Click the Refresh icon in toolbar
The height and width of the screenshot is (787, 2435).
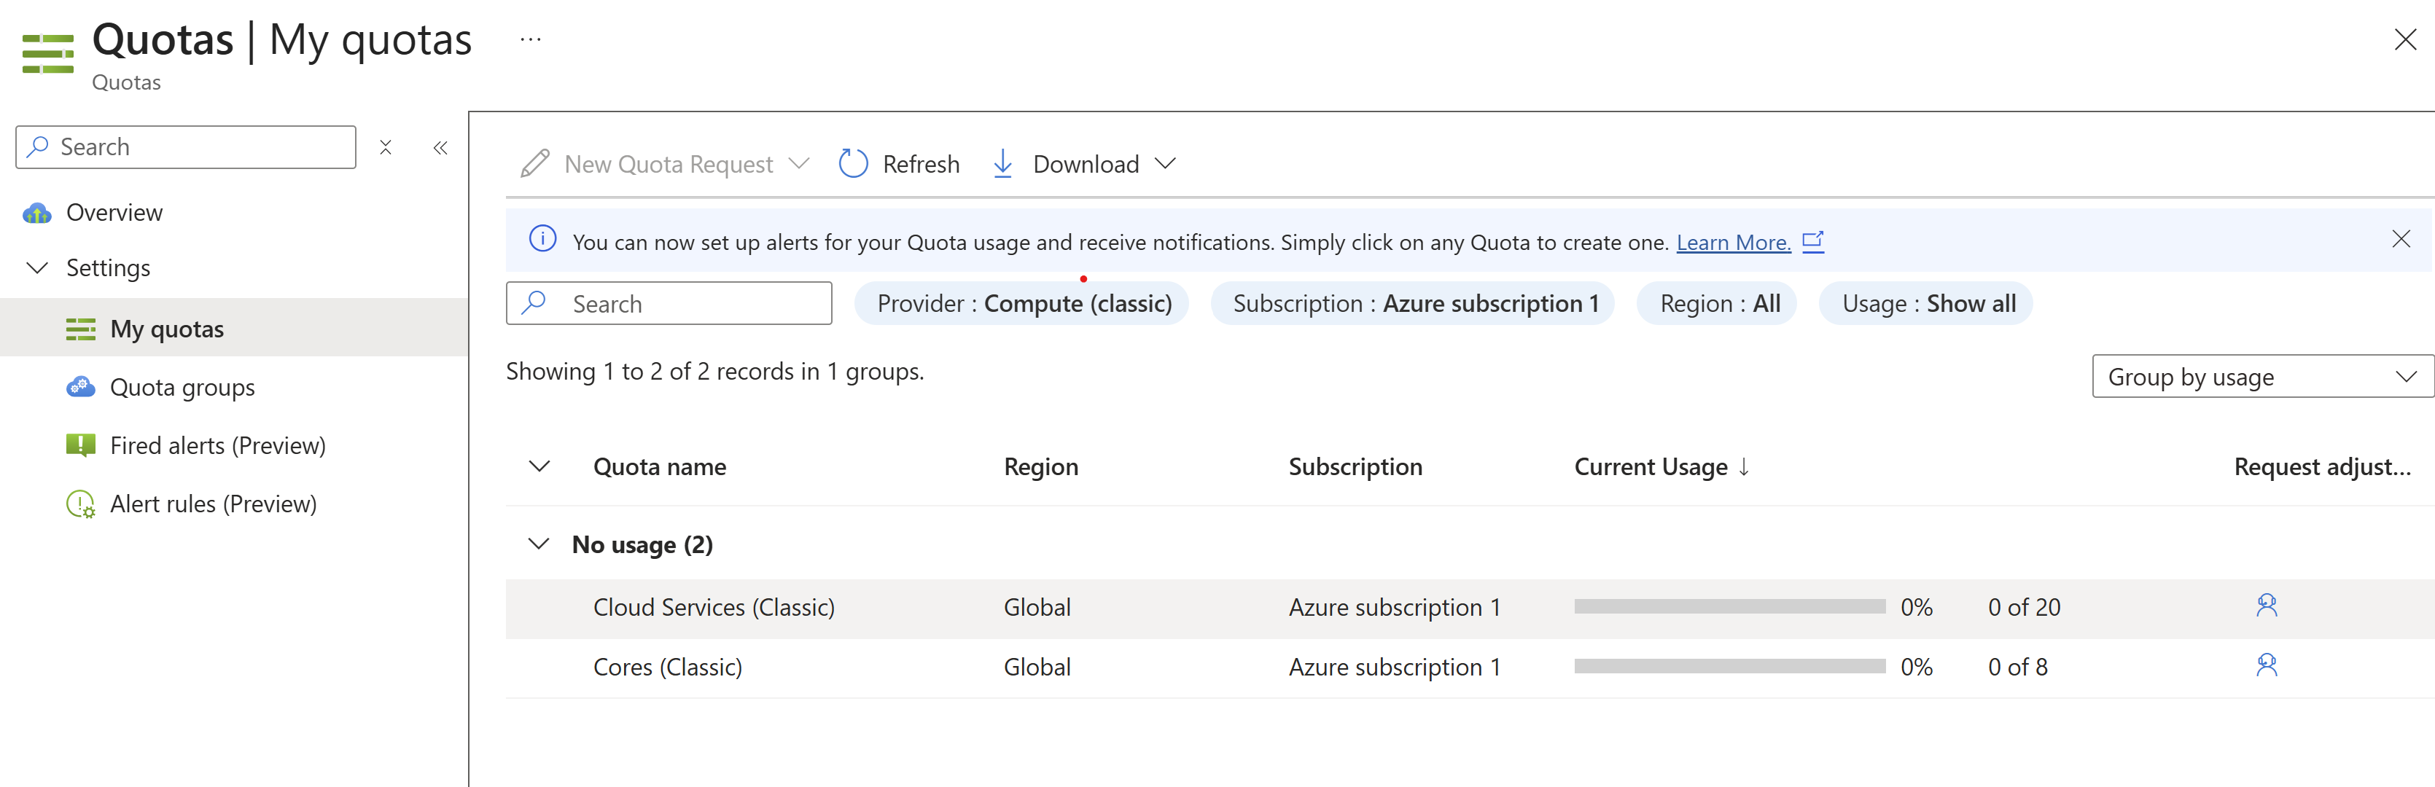pos(853,163)
